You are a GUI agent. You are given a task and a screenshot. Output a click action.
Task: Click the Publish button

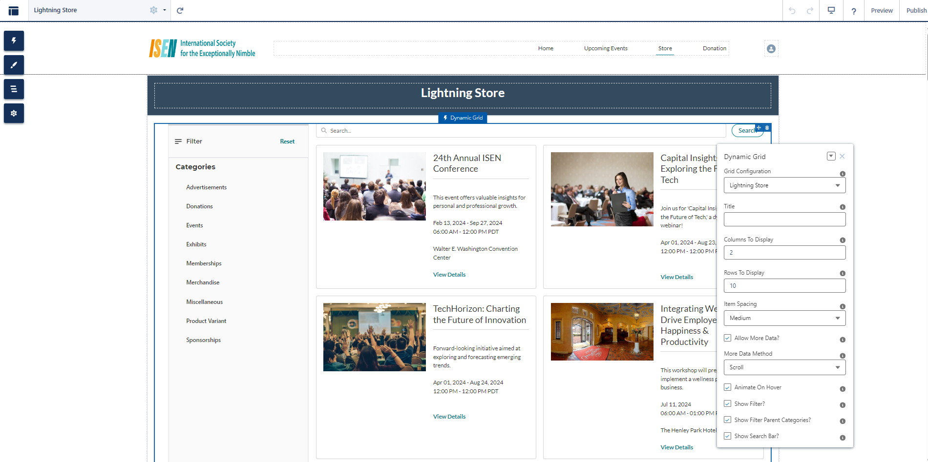(916, 10)
